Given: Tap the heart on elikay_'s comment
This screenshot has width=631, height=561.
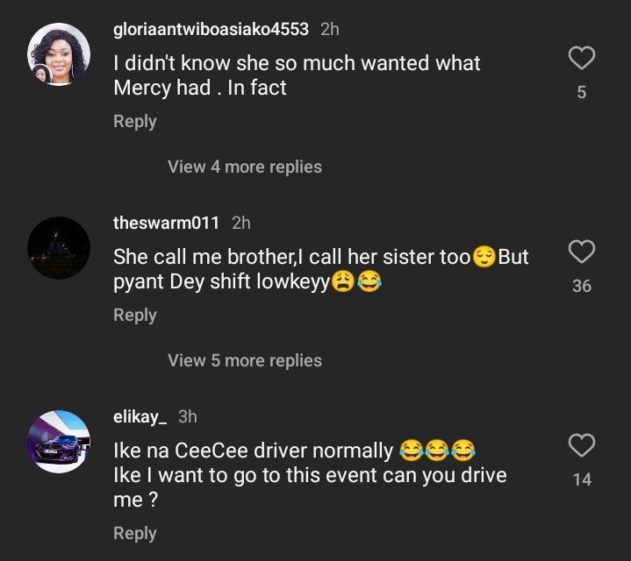Looking at the screenshot, I should coord(582,445).
